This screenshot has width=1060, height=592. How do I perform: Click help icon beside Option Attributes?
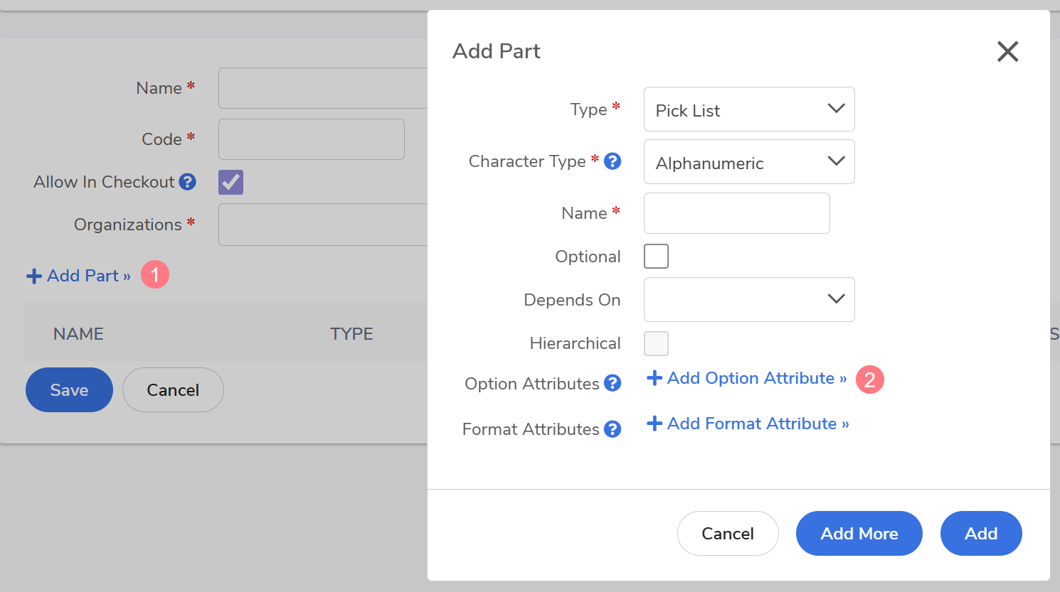(613, 384)
